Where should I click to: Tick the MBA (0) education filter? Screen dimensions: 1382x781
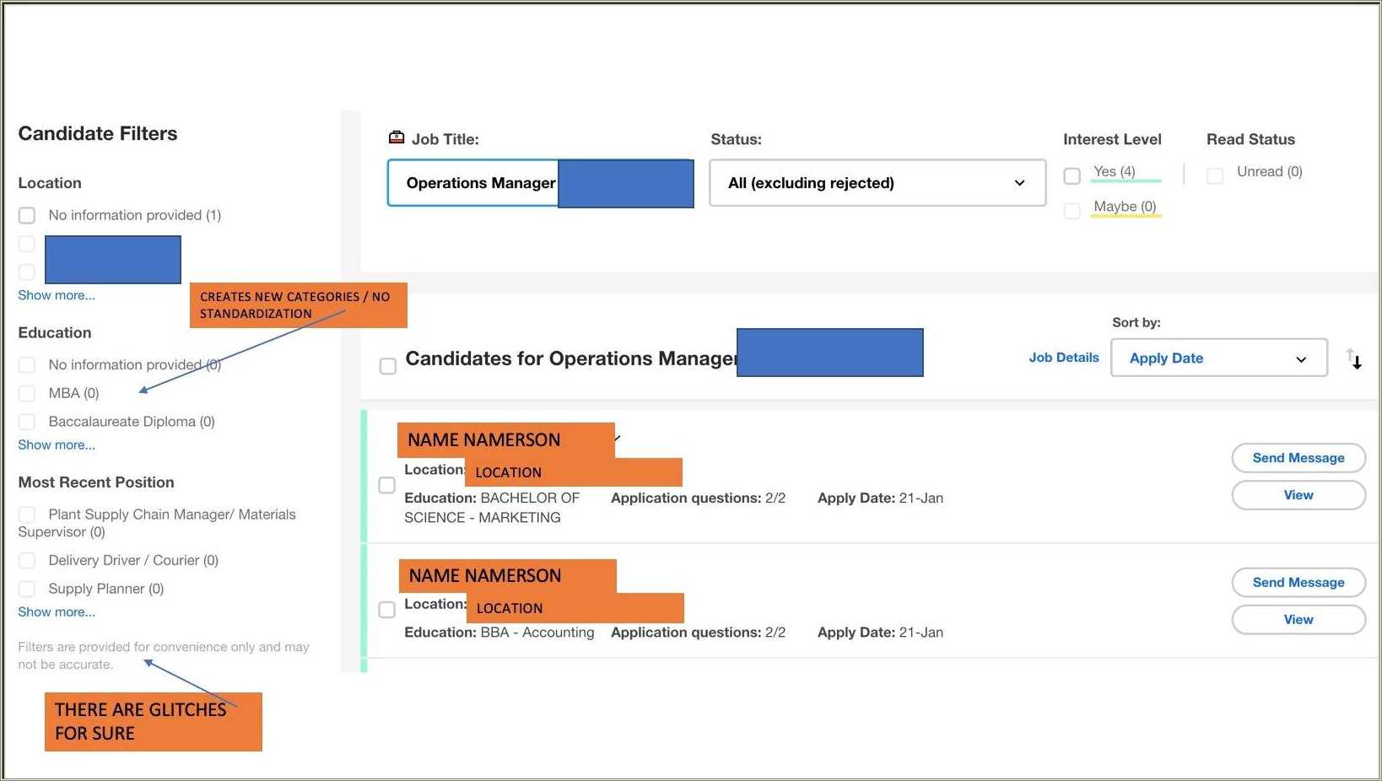click(x=27, y=394)
